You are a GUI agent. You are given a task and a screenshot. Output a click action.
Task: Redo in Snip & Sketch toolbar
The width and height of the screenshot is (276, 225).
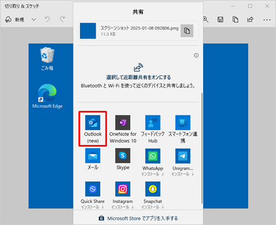click(x=62, y=19)
